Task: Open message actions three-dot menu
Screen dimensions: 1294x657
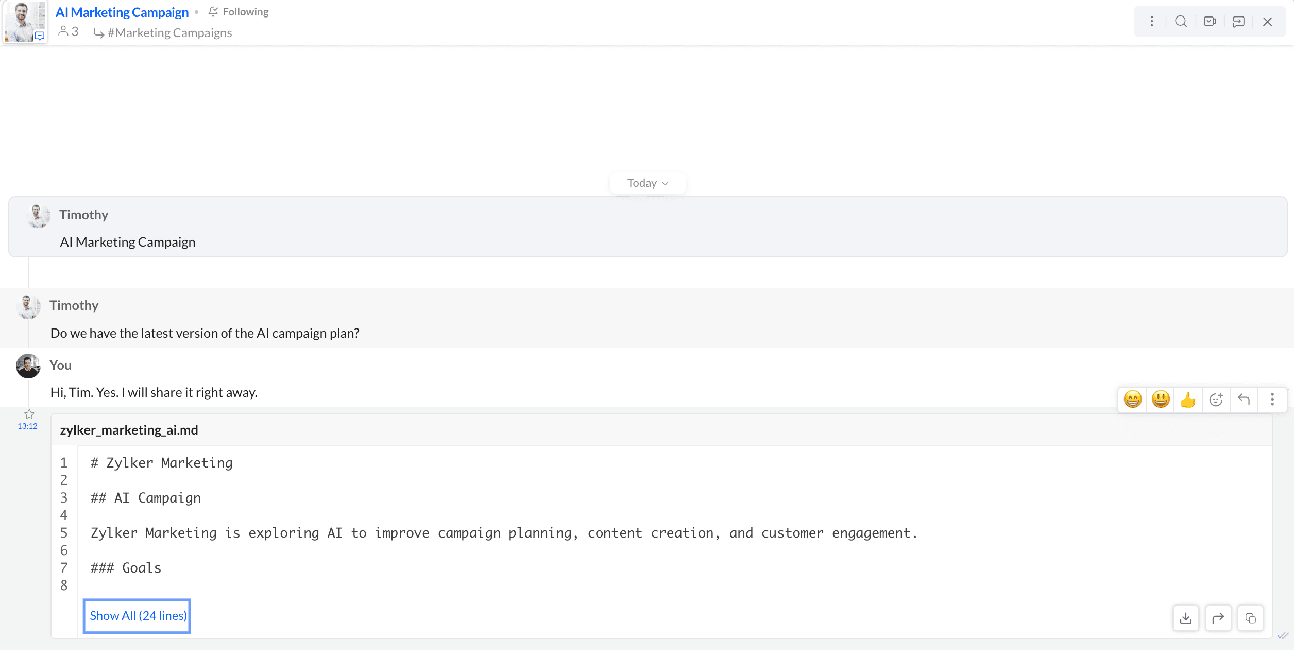Action: tap(1272, 400)
